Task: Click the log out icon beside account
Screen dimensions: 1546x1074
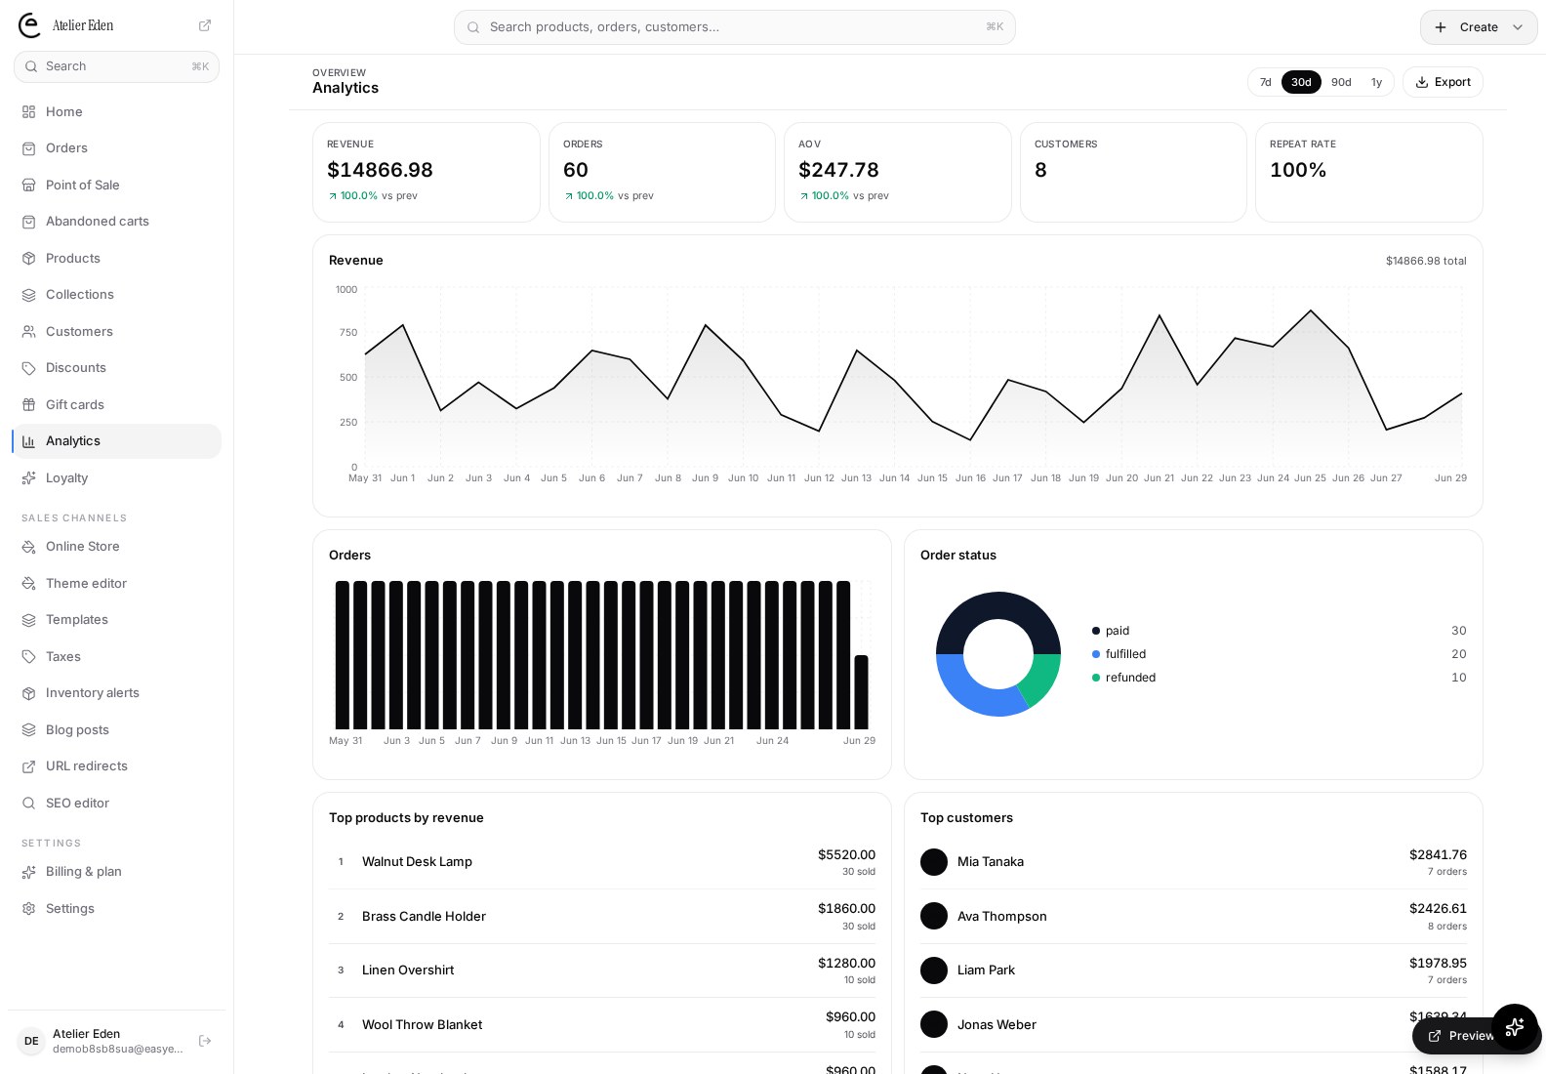Action: [205, 1041]
